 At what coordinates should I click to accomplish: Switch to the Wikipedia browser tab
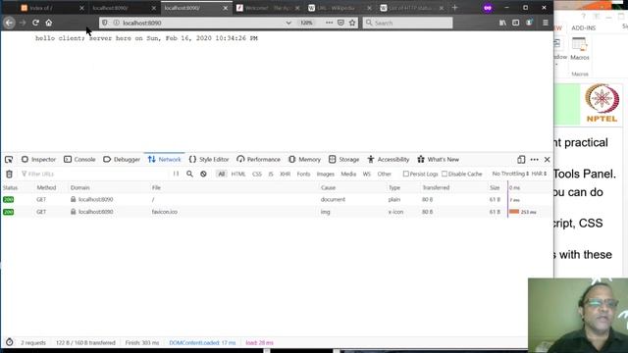[x=340, y=8]
